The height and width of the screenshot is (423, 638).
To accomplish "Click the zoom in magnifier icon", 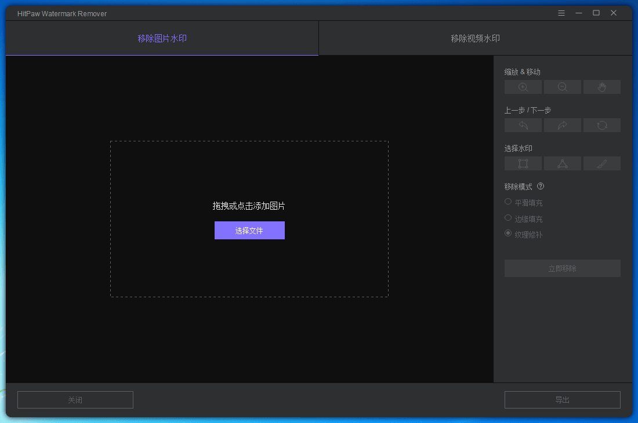I will tap(523, 87).
